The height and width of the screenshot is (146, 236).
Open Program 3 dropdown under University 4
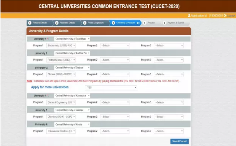click(169, 102)
